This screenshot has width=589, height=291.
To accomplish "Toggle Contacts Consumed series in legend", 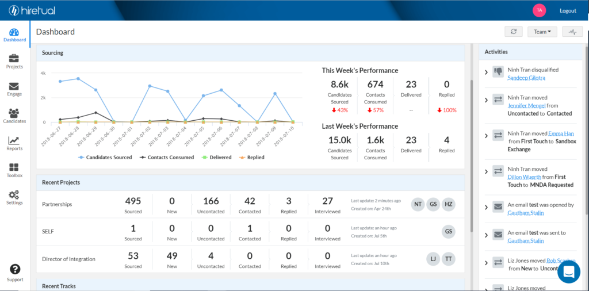I will click(x=167, y=158).
